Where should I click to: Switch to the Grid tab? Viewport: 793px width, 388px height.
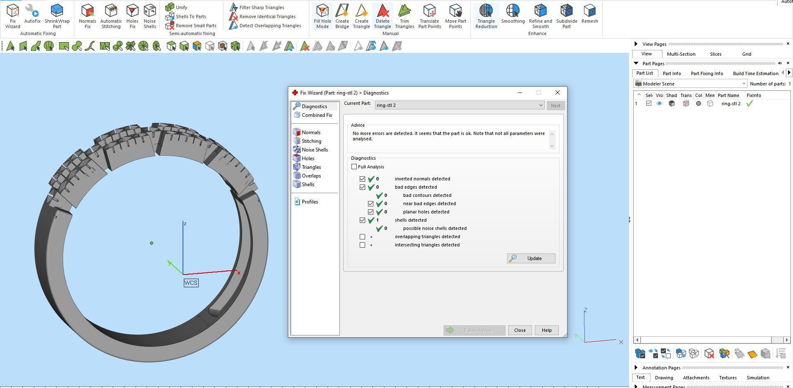pyautogui.click(x=746, y=54)
